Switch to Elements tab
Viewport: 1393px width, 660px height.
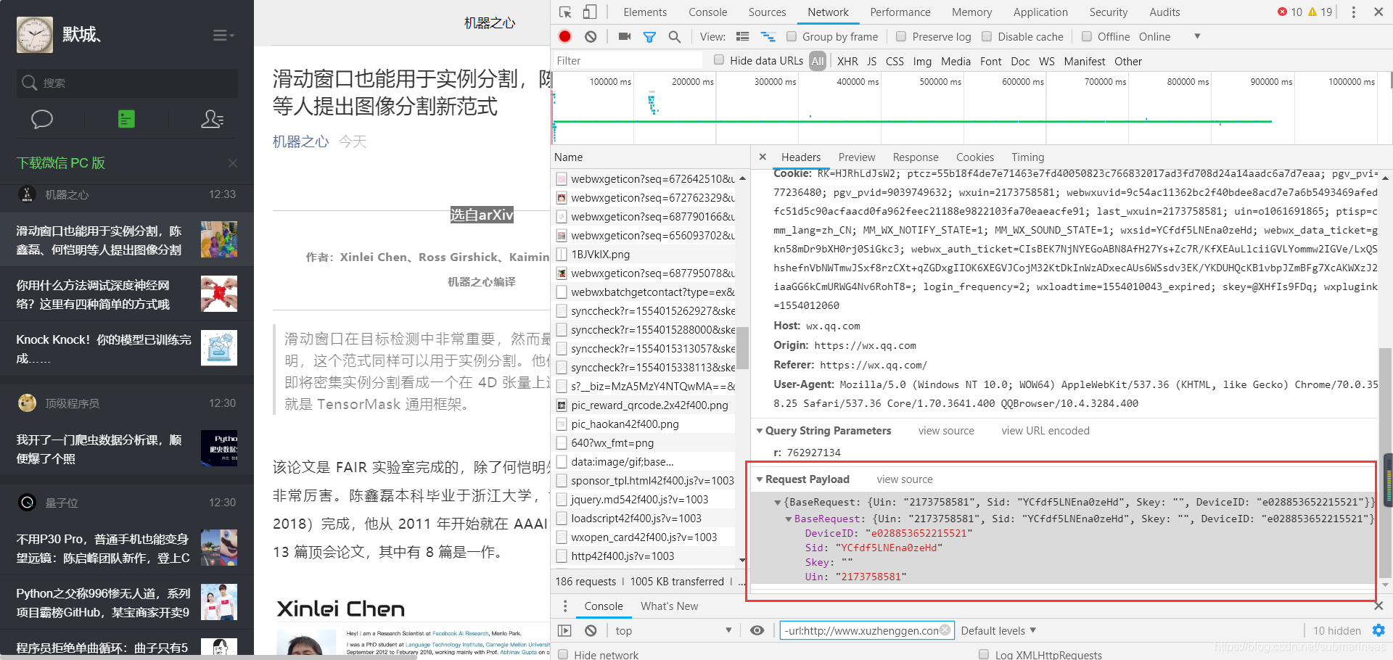pyautogui.click(x=644, y=12)
